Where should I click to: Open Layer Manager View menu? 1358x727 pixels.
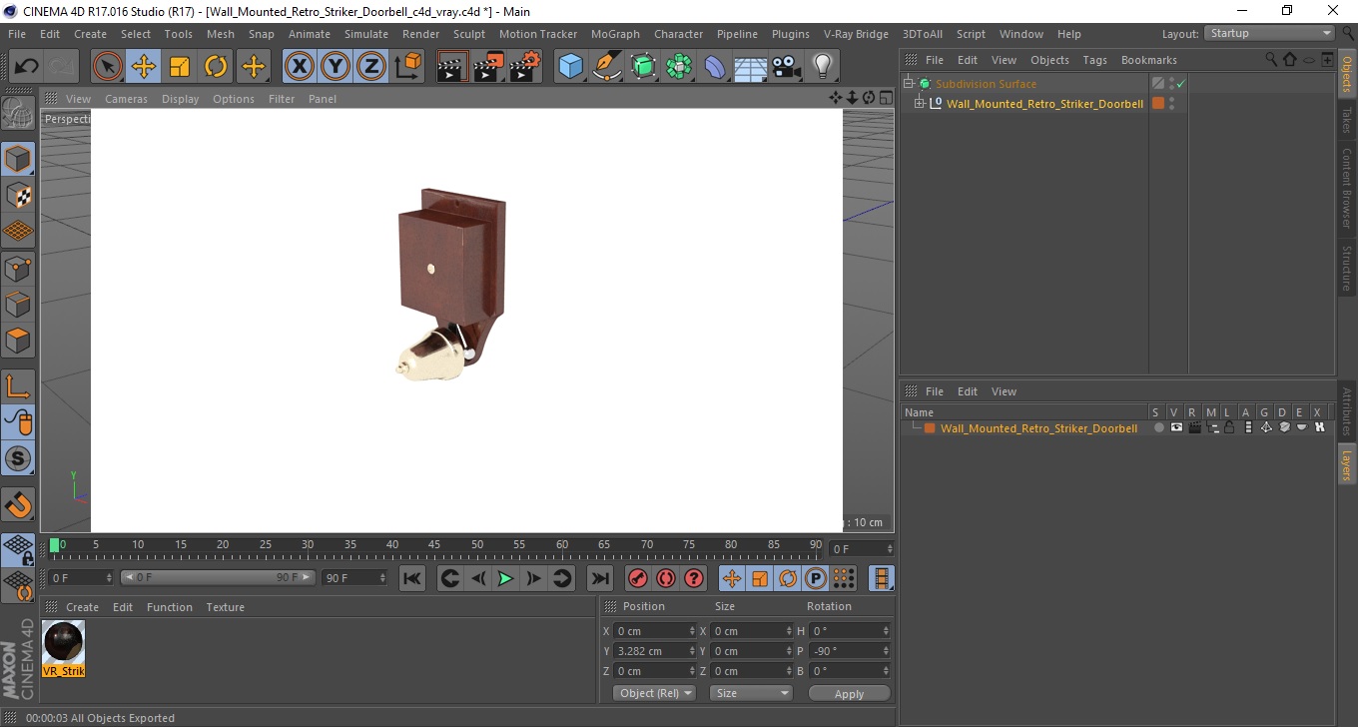coord(1004,391)
